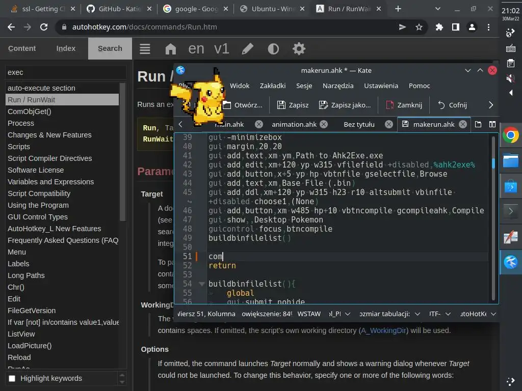Switch docs language with 'en' button
Viewport: 522px width, 391px height.
[x=196, y=49]
